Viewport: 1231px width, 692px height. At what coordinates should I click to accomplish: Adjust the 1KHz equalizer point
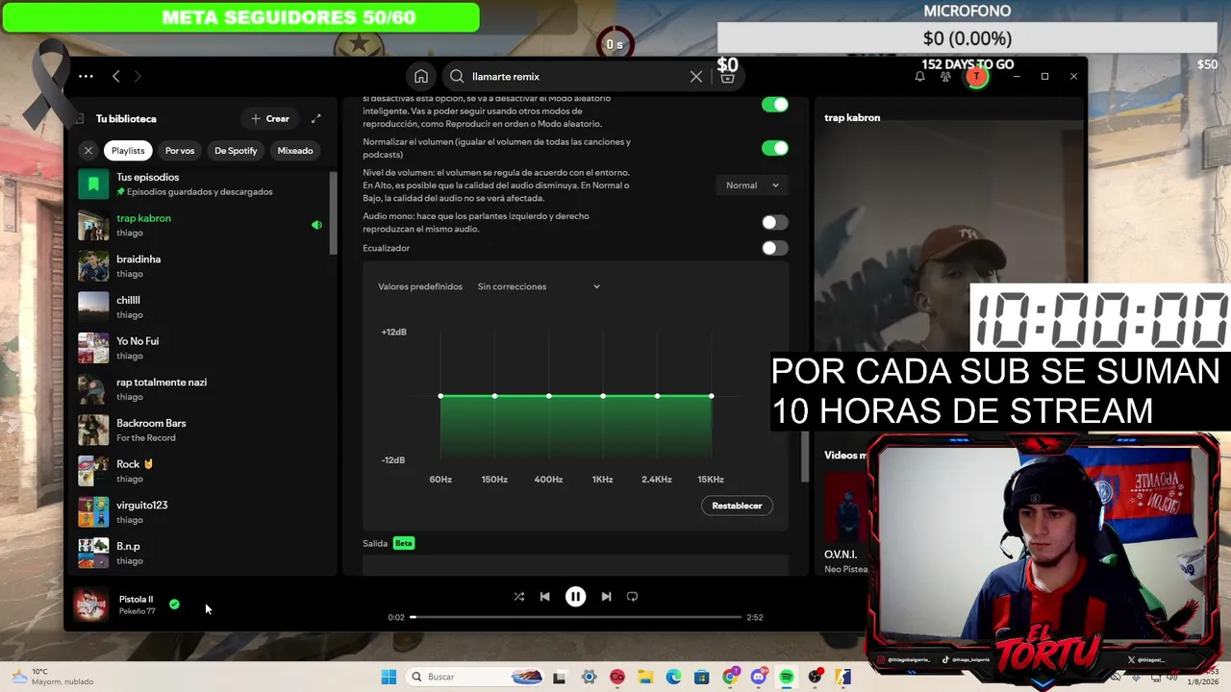[603, 396]
